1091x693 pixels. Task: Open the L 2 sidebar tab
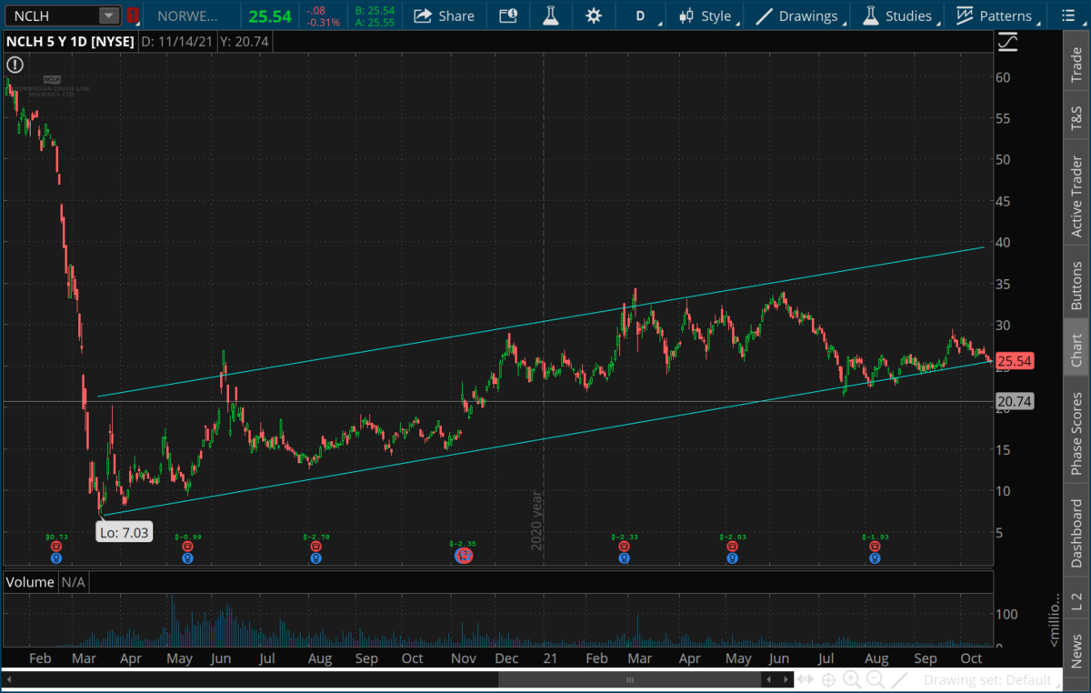[1076, 600]
